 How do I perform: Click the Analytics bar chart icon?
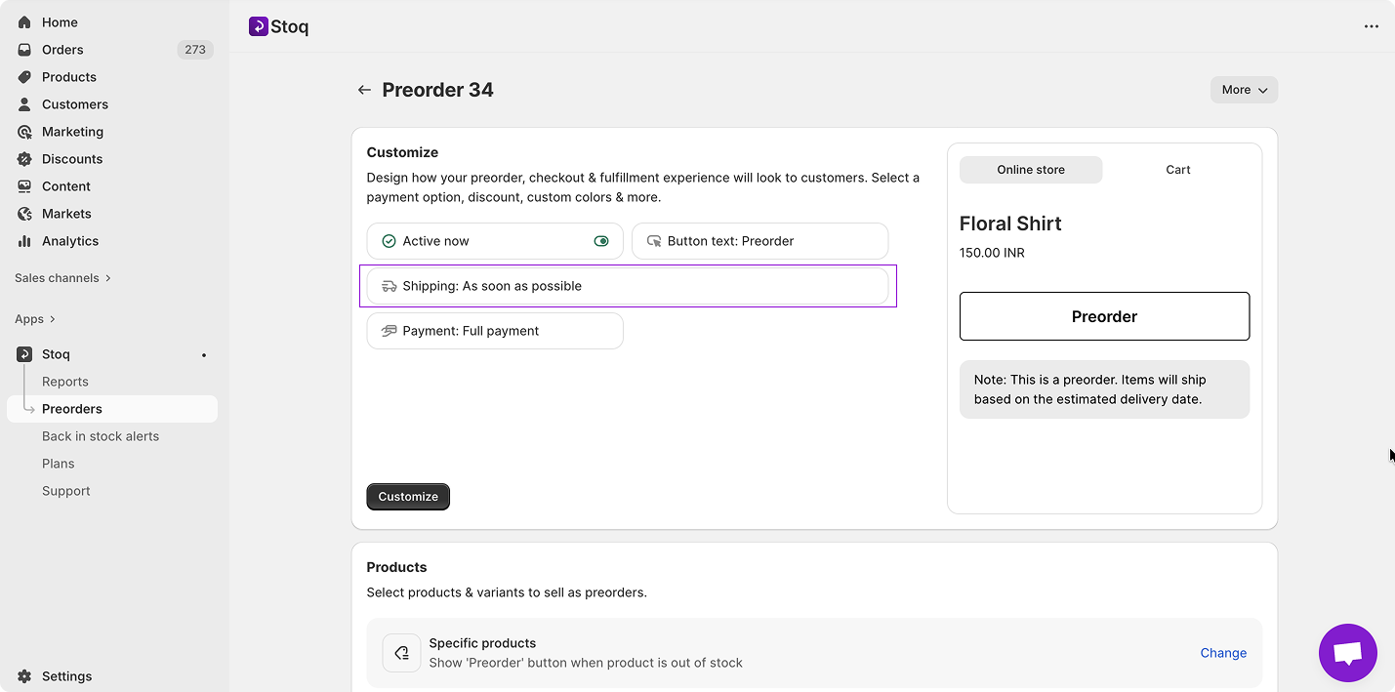(x=24, y=241)
